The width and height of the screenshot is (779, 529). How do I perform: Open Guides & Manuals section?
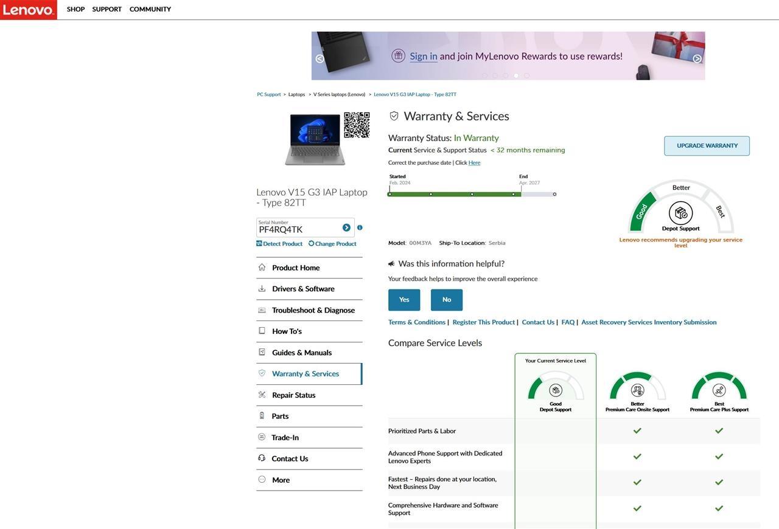pyautogui.click(x=309, y=353)
